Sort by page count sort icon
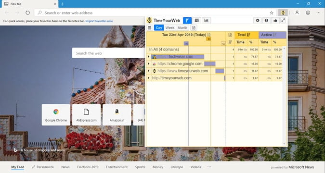The image size is (325, 173). pos(230,42)
